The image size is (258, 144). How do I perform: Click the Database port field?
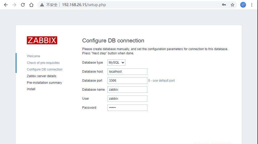pos(127,81)
